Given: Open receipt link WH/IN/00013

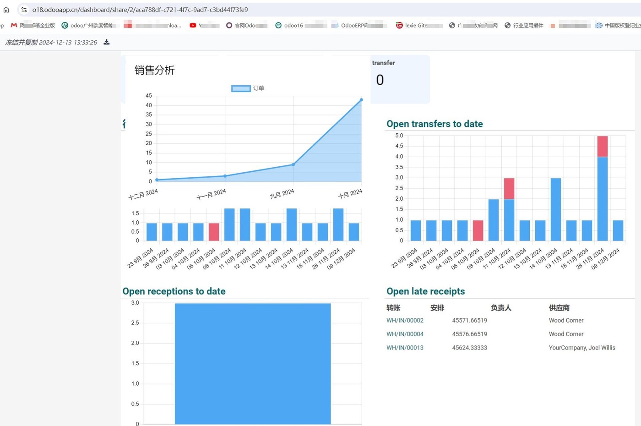Looking at the screenshot, I should [405, 348].
